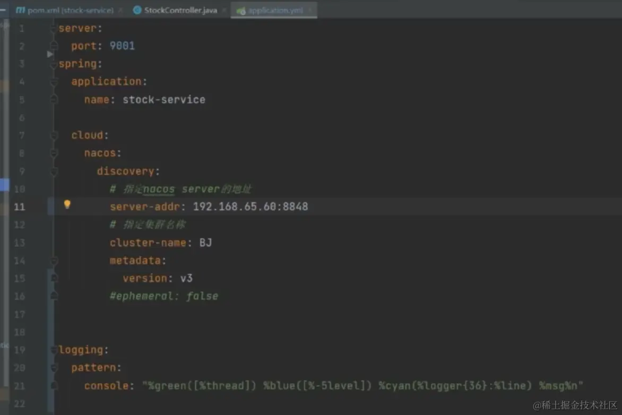Click the fold end marker on line 2
Screen dimensions: 622x415
click(x=54, y=46)
